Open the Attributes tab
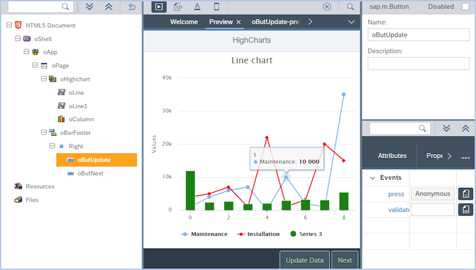The image size is (476, 270). tap(392, 156)
